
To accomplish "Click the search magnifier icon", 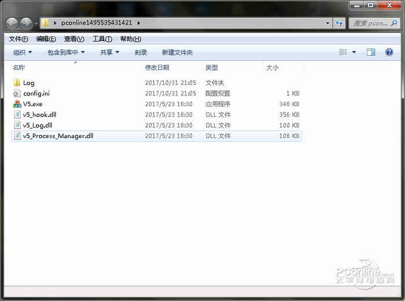I will coord(394,23).
